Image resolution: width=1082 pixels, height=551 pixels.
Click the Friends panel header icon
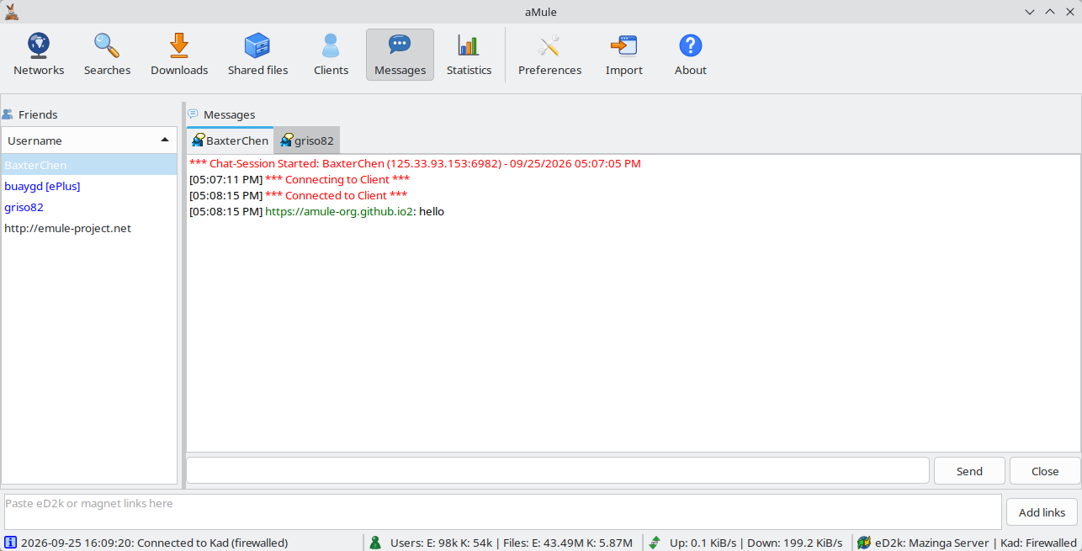(8, 114)
